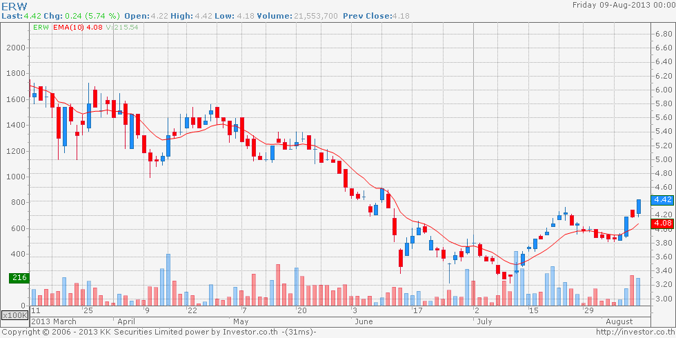Click the July month label
The height and width of the screenshot is (338, 676).
[x=484, y=321]
